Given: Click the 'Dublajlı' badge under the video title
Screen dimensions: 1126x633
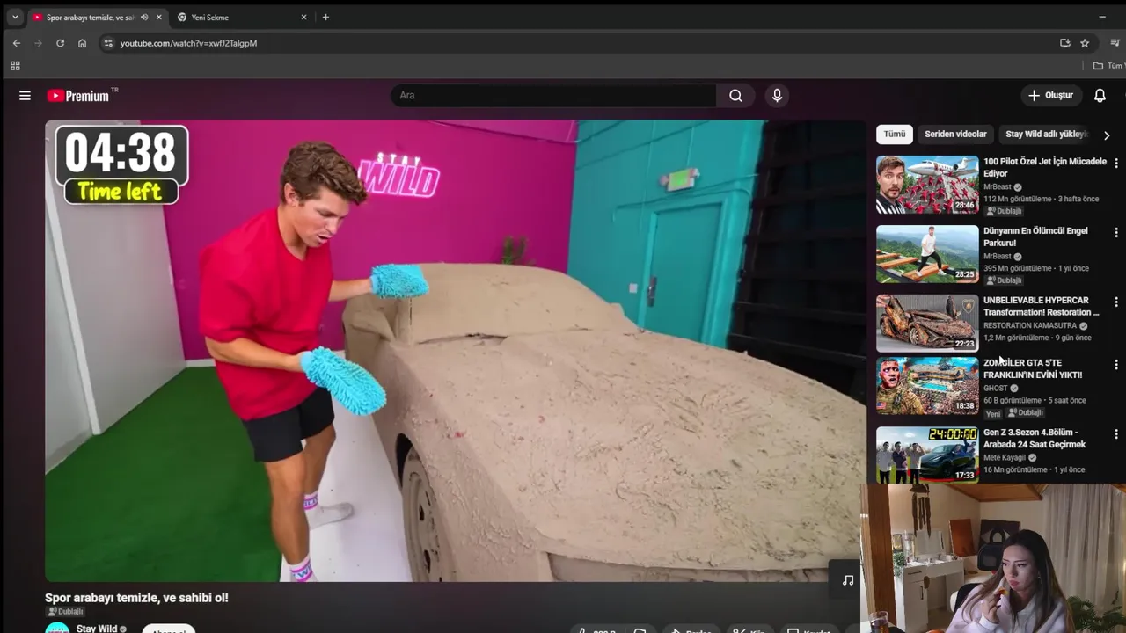Looking at the screenshot, I should [66, 612].
